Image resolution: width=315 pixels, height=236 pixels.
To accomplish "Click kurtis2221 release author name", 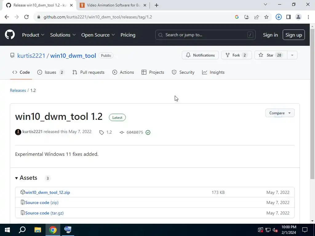I will coord(32,132).
